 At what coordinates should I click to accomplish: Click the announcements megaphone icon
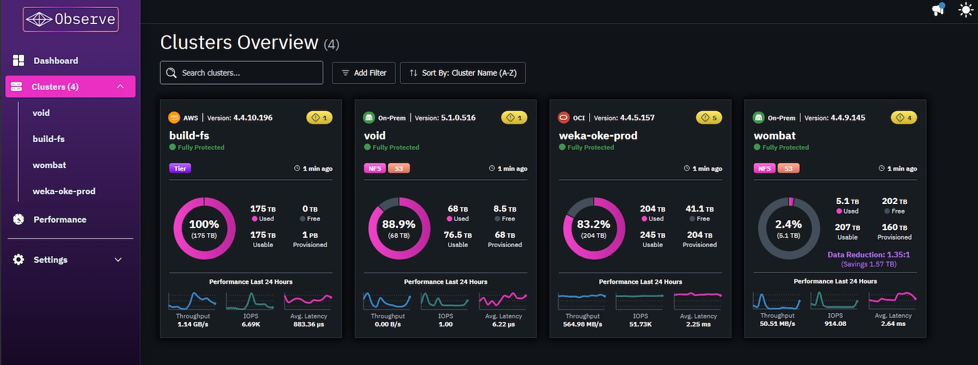(x=938, y=10)
